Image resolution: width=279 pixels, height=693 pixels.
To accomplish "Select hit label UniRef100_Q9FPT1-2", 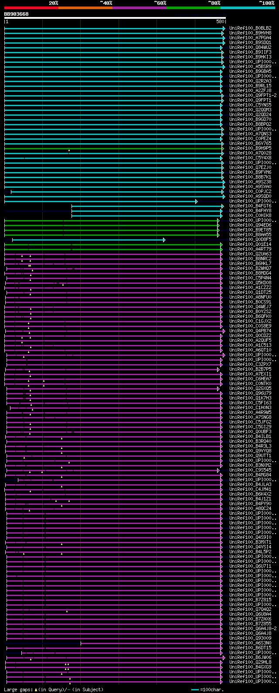I will [253, 95].
